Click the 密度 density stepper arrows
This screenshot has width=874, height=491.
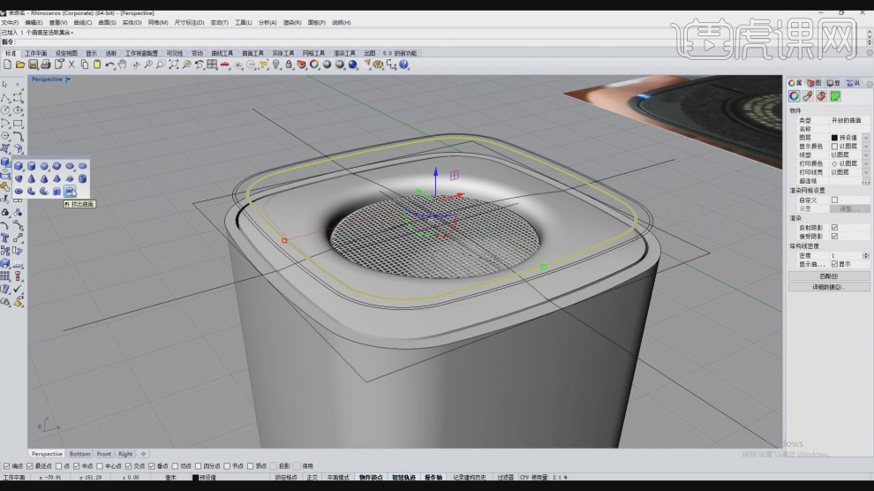coord(866,255)
